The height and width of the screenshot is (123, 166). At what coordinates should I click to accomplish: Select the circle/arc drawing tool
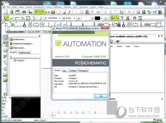tap(59, 12)
